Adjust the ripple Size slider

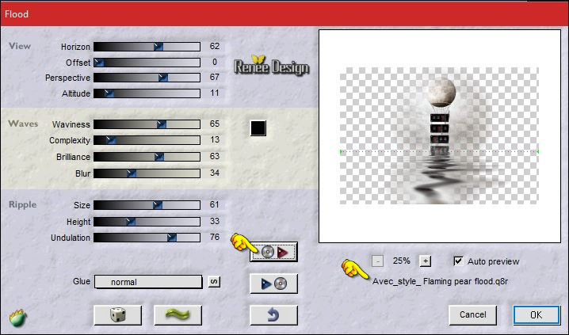pyautogui.click(x=147, y=205)
